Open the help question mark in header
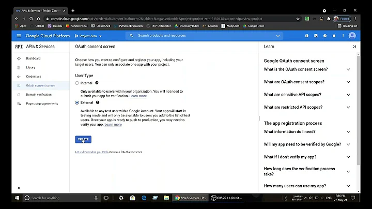 [x=325, y=36]
